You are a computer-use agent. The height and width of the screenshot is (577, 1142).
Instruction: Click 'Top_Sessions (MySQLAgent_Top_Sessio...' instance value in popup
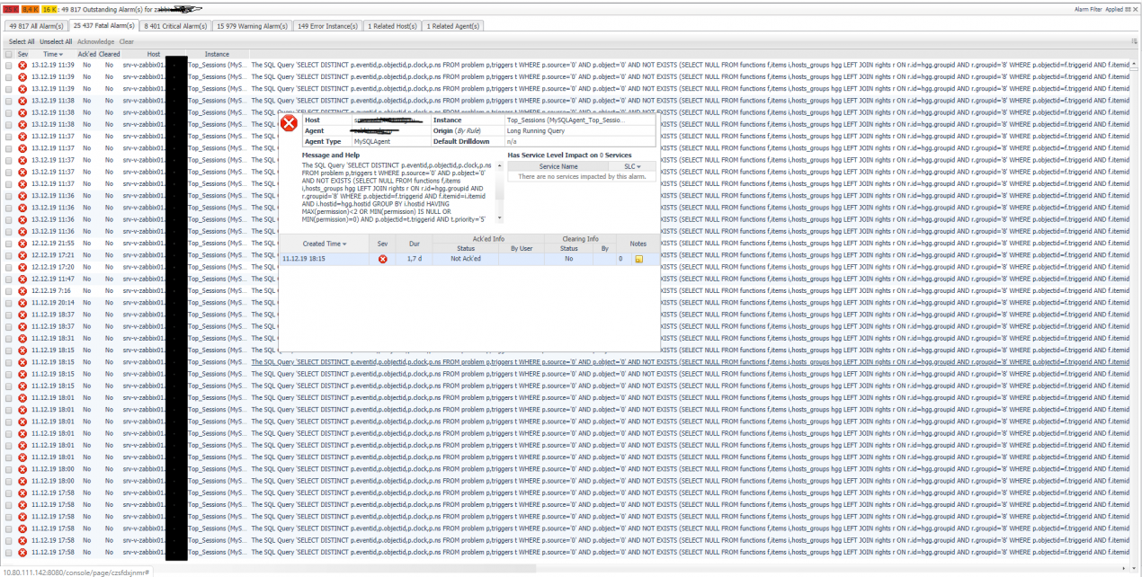click(x=565, y=120)
